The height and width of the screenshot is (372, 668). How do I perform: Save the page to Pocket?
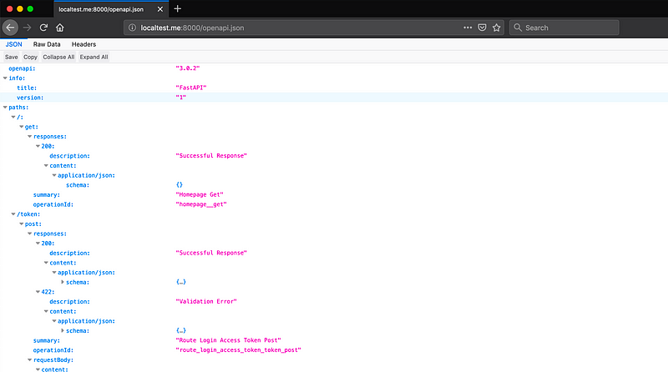[x=482, y=28]
